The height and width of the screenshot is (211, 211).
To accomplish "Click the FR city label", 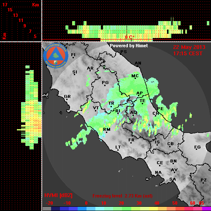I will click(x=131, y=140).
